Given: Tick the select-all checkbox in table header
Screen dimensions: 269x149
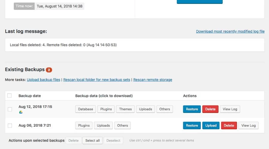Looking at the screenshot, I should point(10,96).
